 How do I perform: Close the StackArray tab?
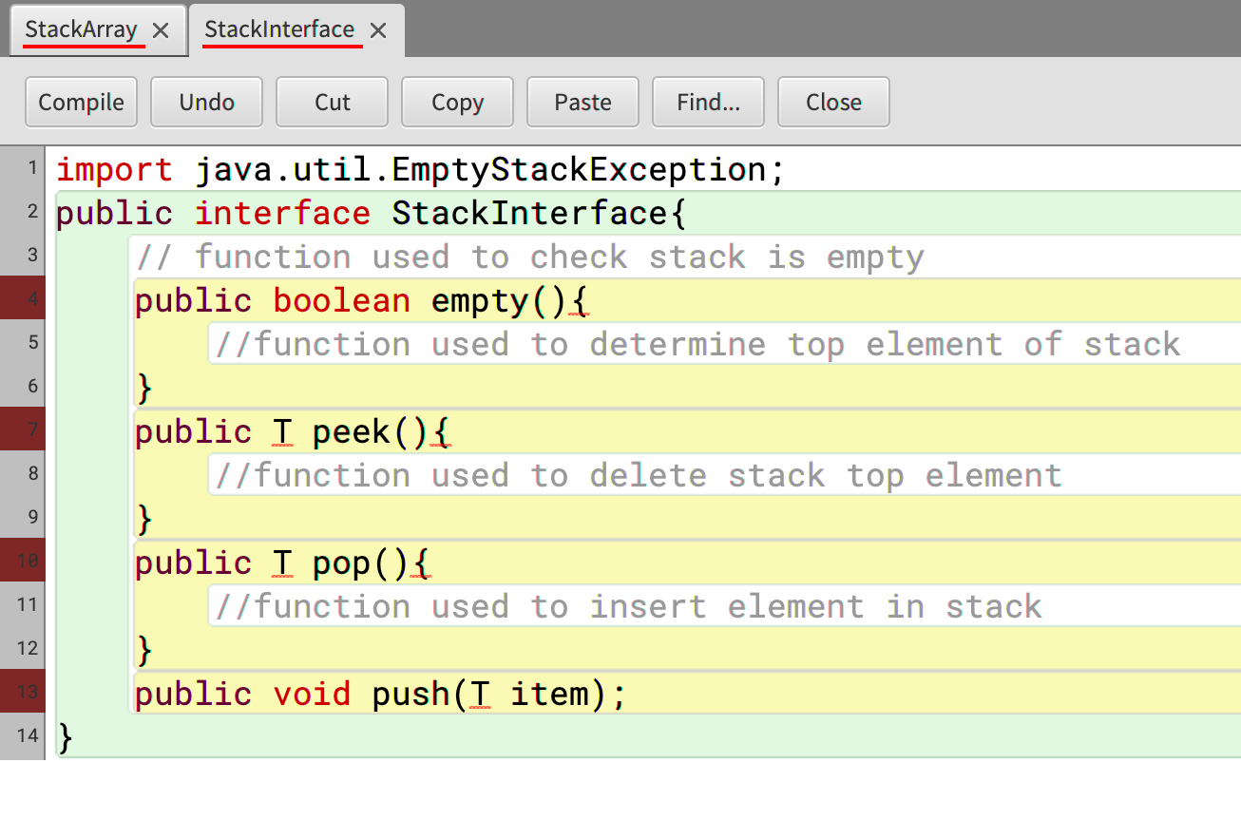click(x=160, y=29)
